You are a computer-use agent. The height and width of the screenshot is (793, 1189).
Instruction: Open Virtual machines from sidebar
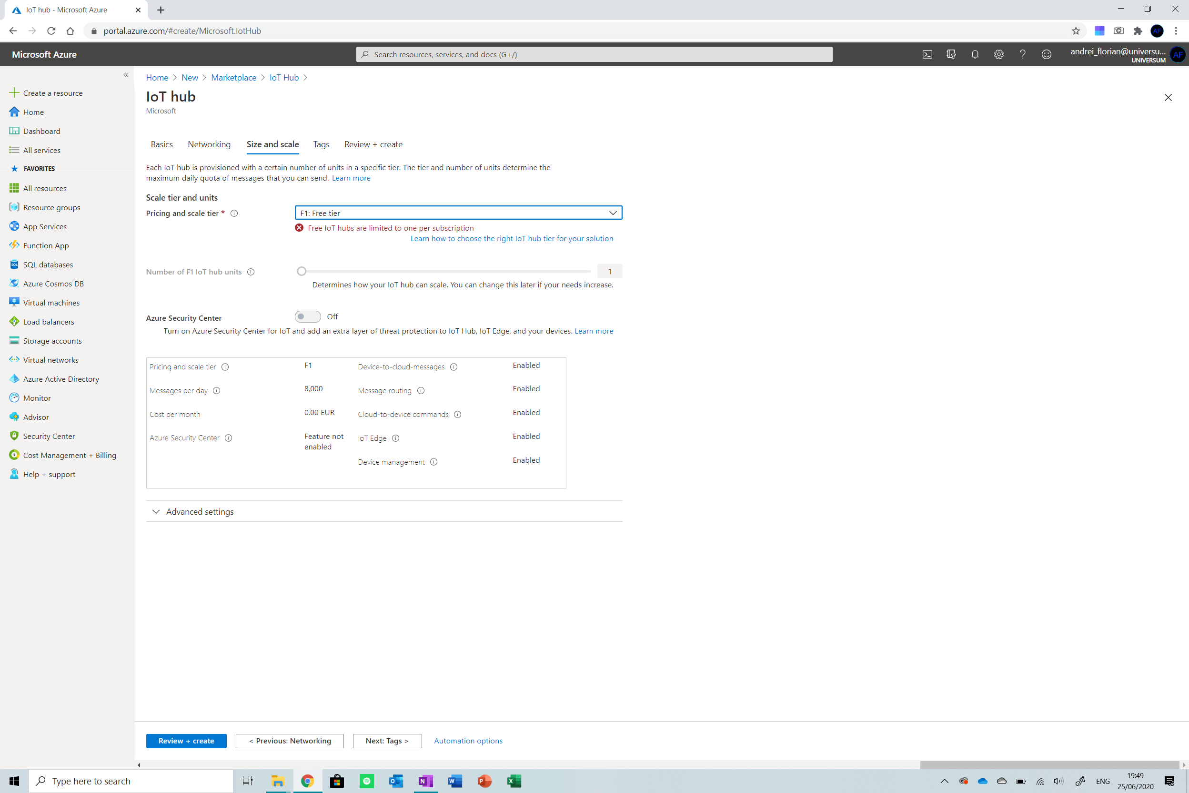51,303
